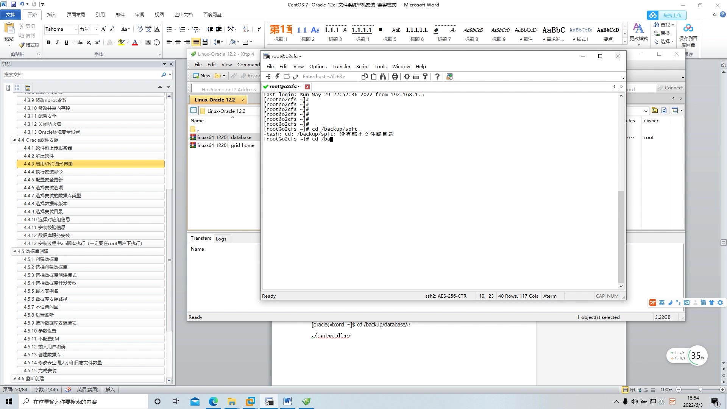727x409 pixels.
Task: Click the Windows Start button
Action: click(9, 401)
